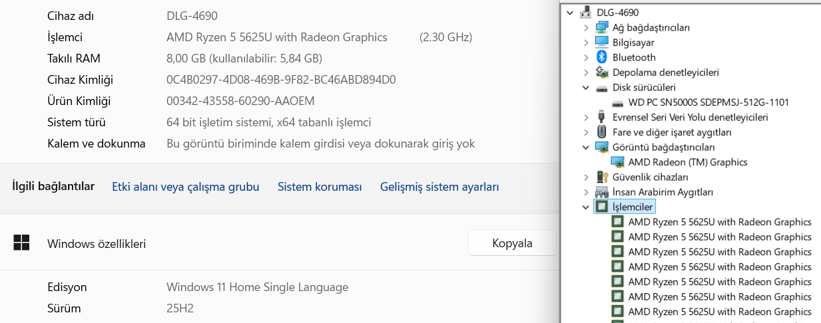Click the Ağ bağdaştırıcıları network adapter icon

602,27
